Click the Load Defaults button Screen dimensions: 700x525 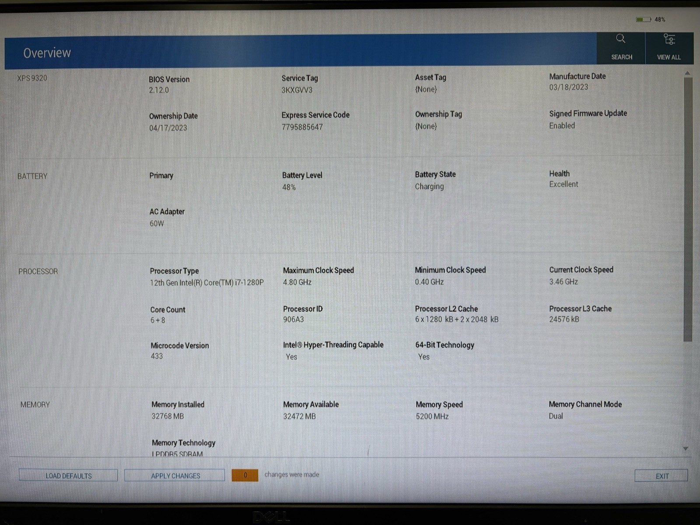coord(68,476)
